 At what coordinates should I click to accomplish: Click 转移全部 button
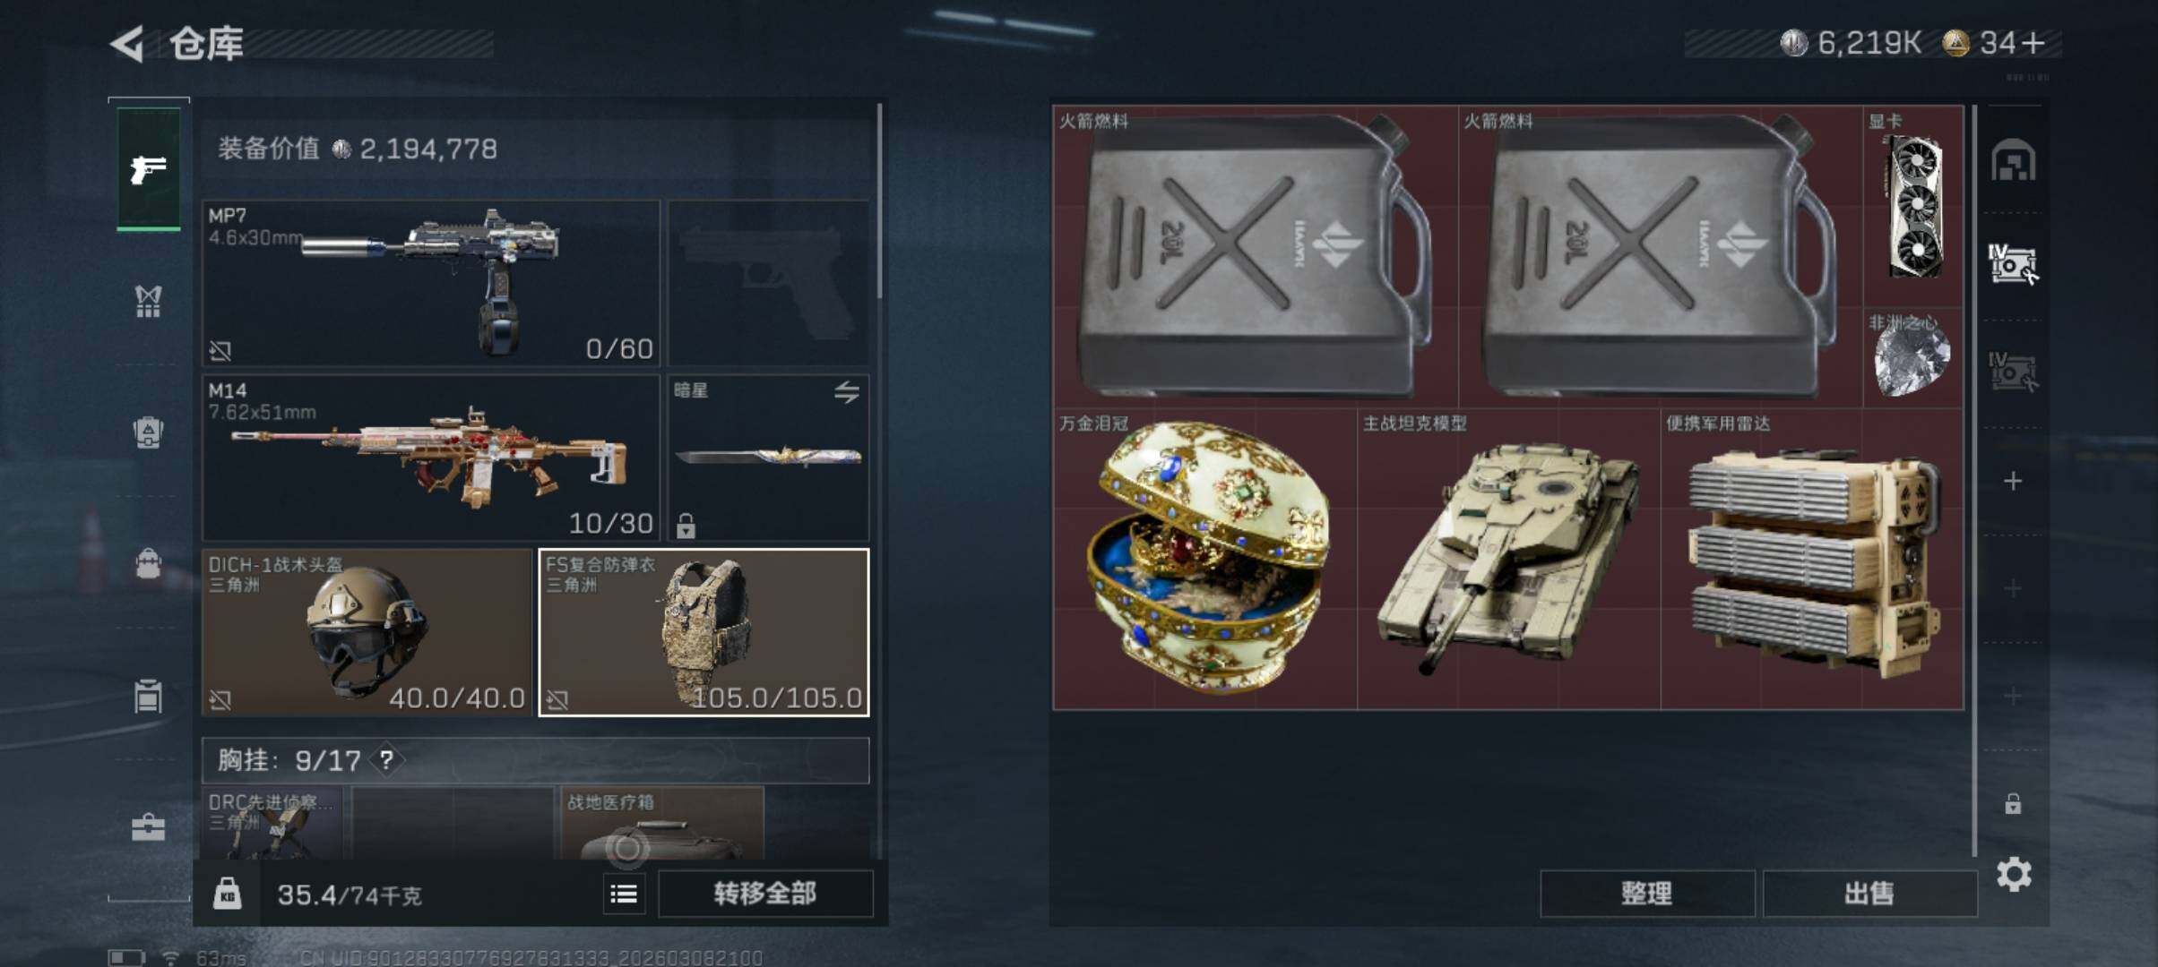click(x=765, y=893)
